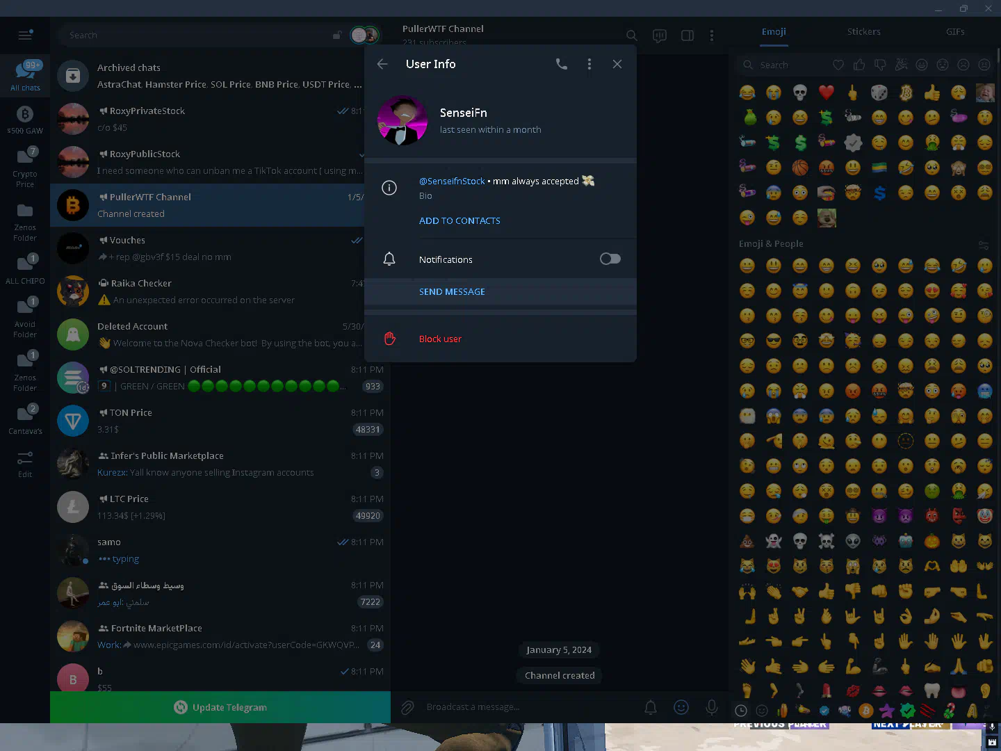Click the Broadcast a message field
Image resolution: width=1001 pixels, height=751 pixels.
pos(528,706)
